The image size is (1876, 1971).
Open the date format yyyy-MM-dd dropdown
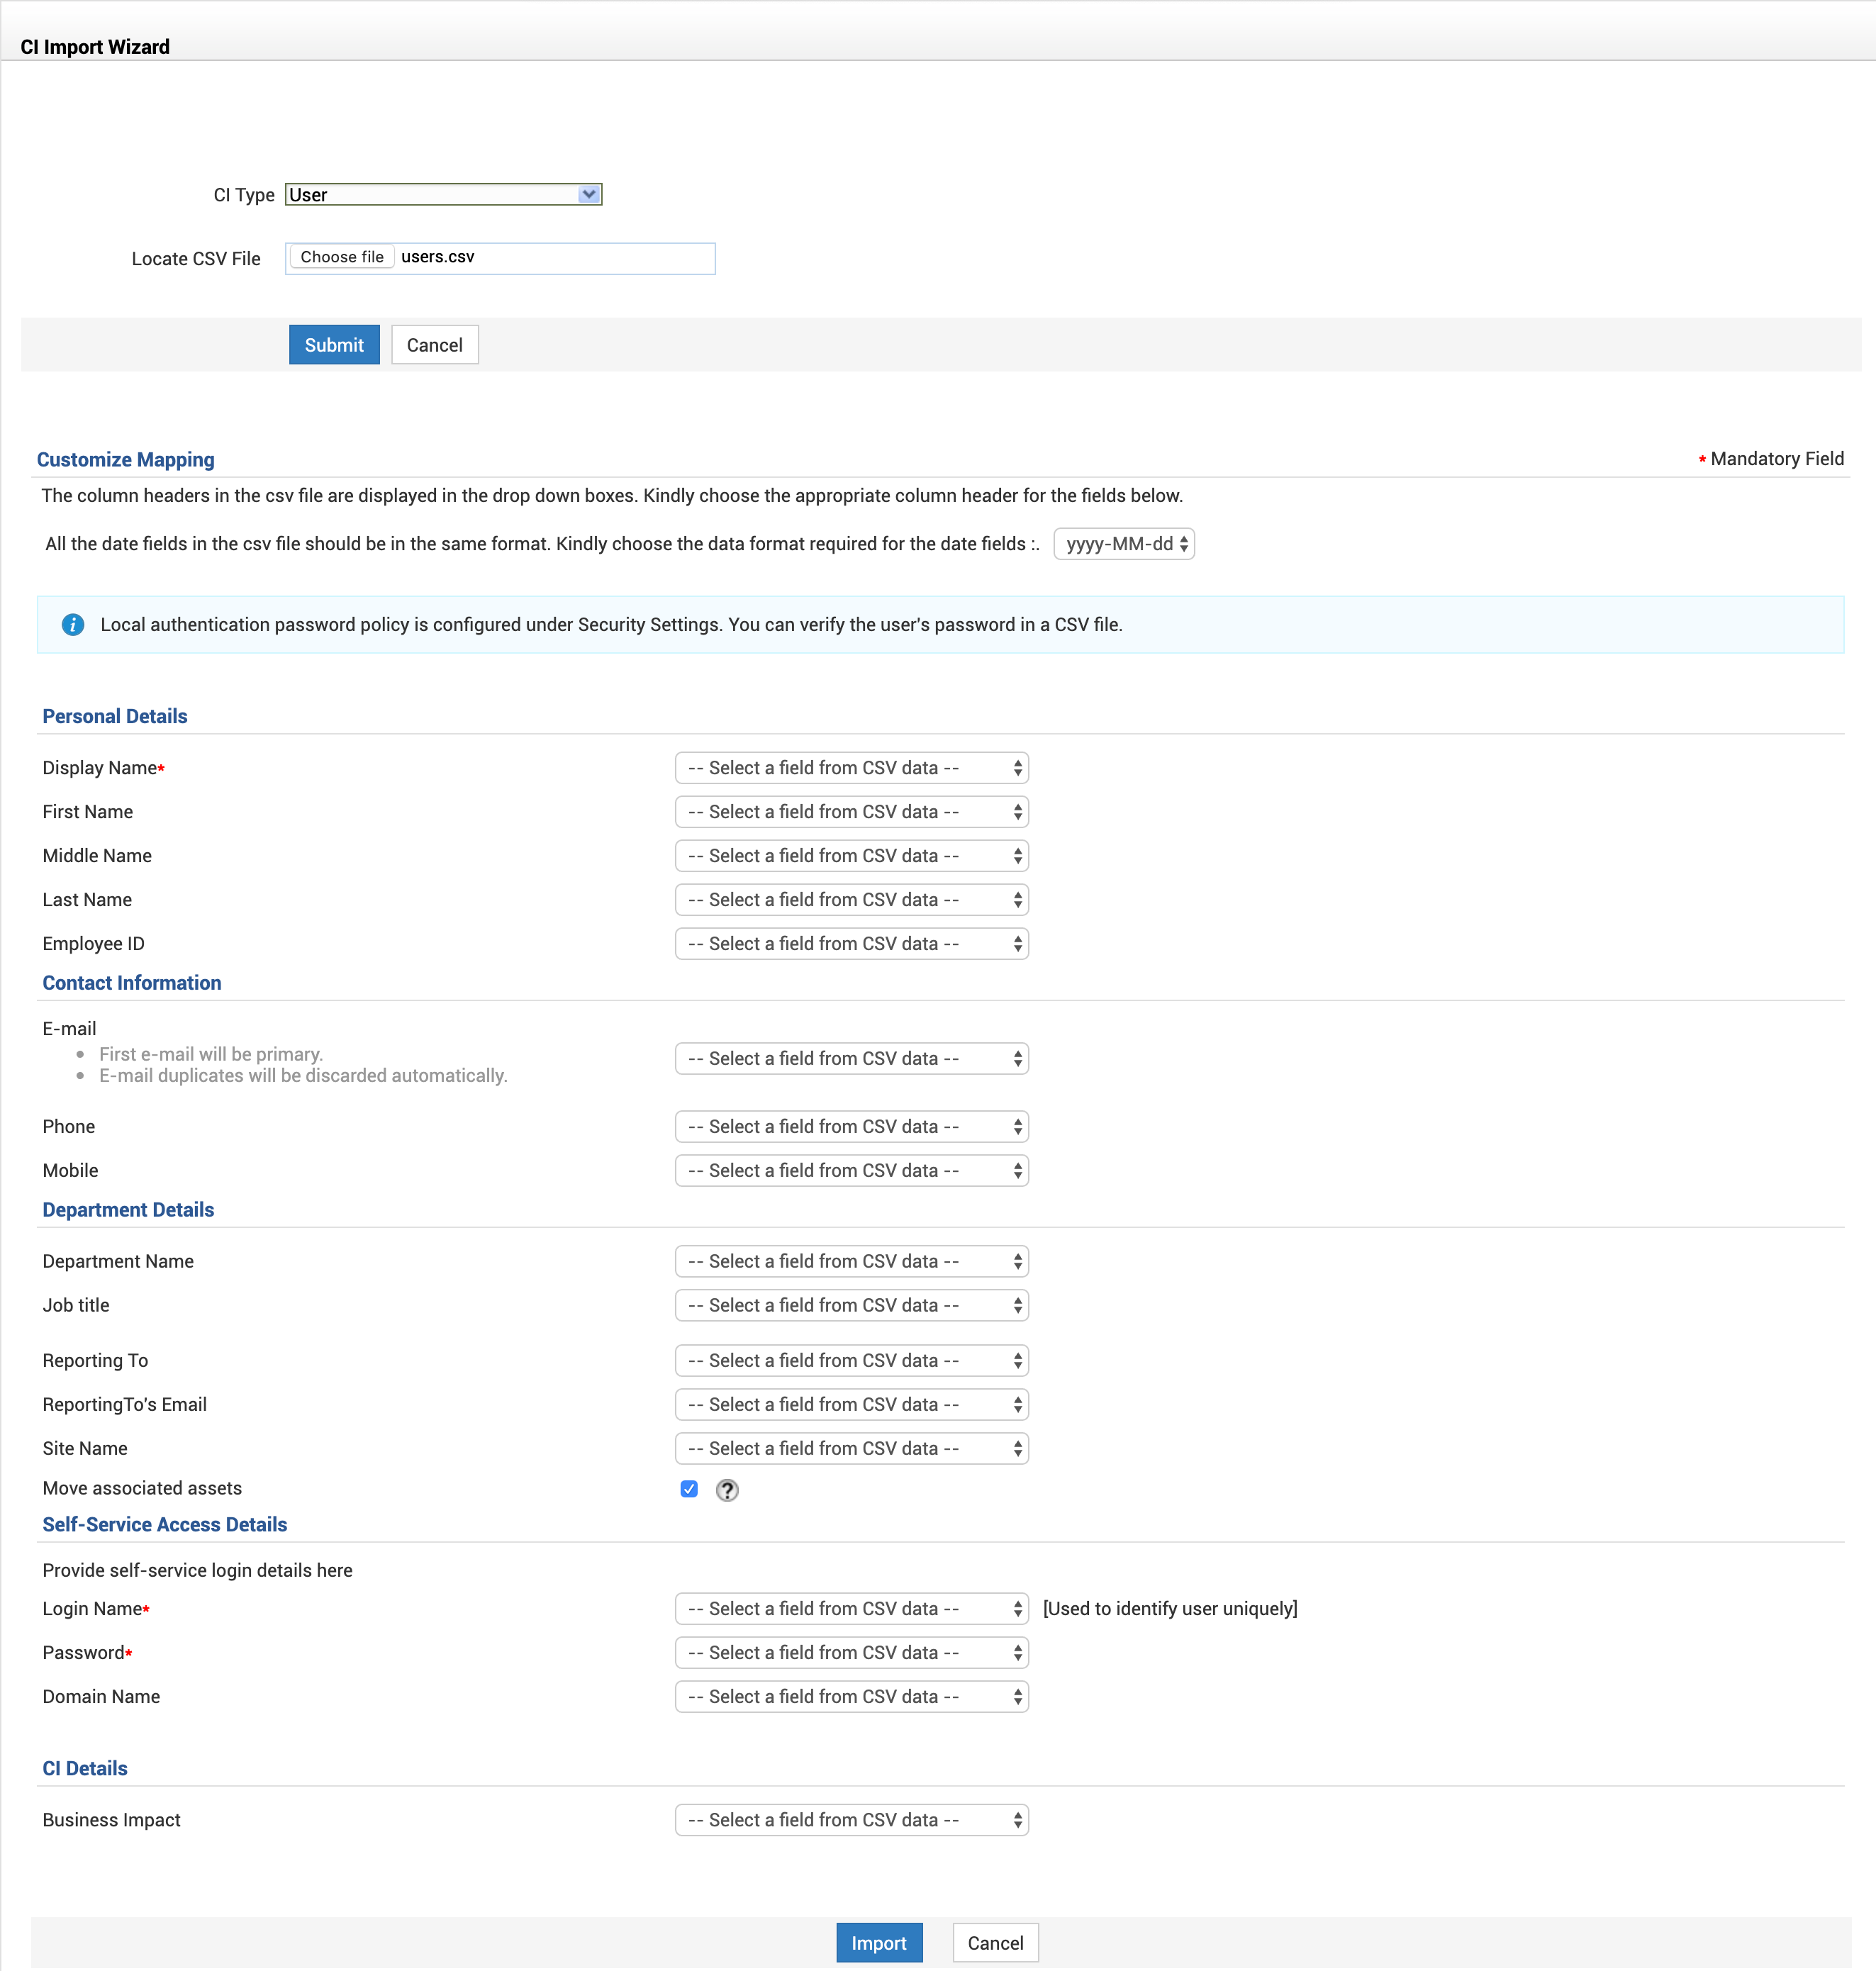click(1124, 544)
